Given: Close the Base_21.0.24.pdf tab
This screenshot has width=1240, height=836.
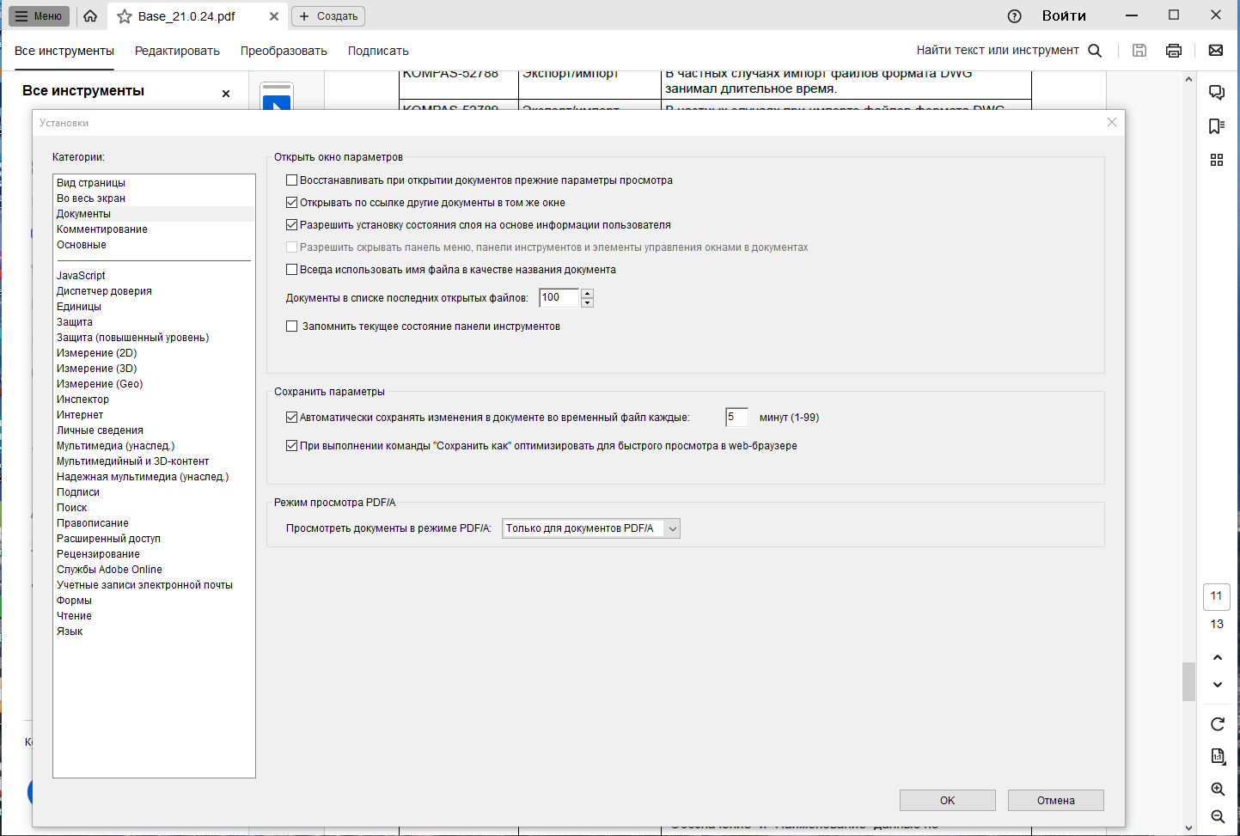Looking at the screenshot, I should 274,16.
